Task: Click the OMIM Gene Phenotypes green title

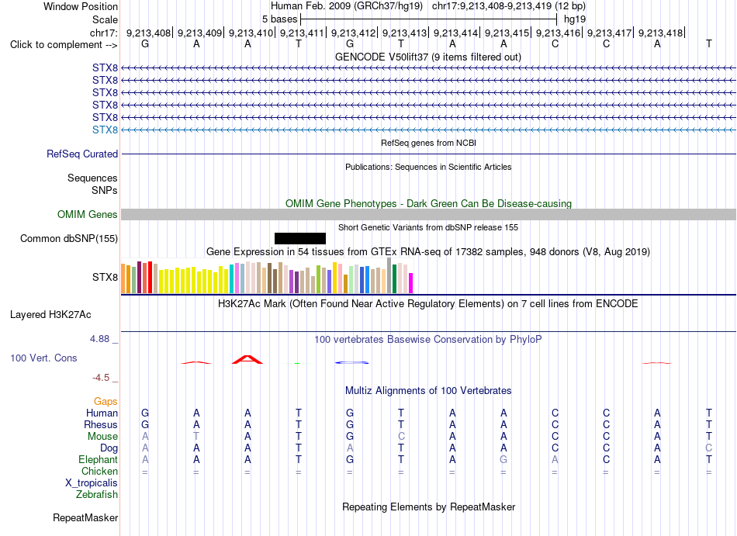Action: tap(428, 203)
